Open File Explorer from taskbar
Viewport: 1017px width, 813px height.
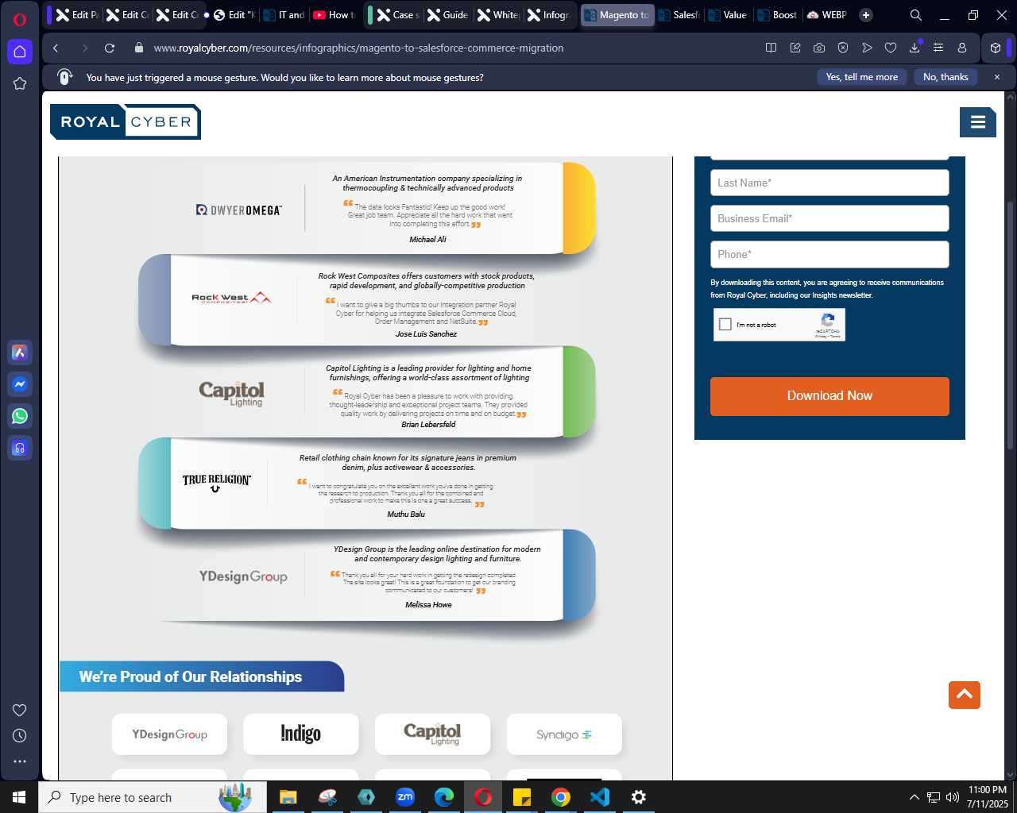[288, 797]
